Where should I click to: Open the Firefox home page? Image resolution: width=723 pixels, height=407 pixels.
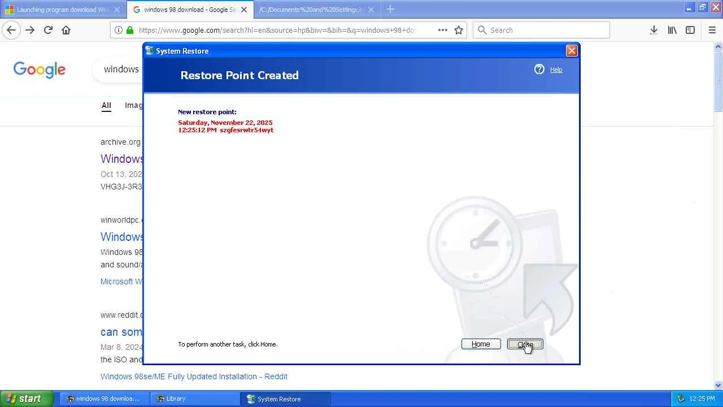(66, 30)
